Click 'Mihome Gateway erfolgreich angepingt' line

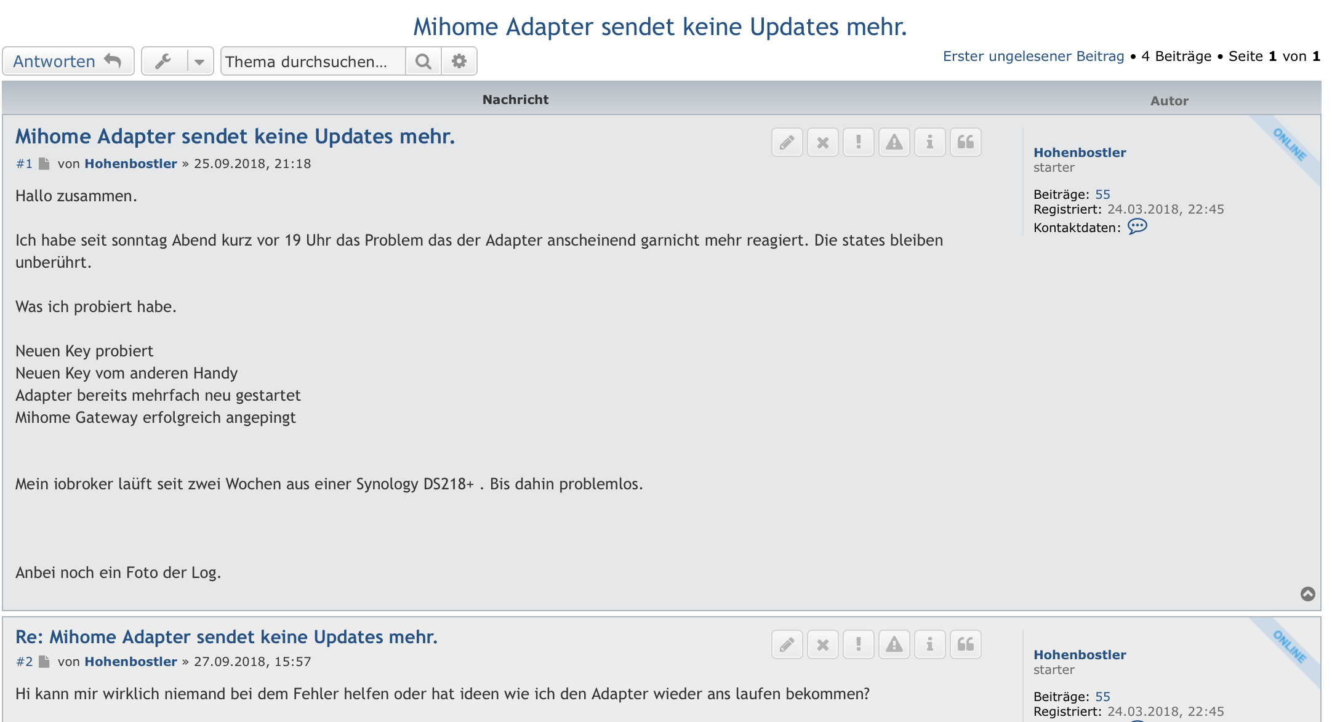tap(156, 418)
